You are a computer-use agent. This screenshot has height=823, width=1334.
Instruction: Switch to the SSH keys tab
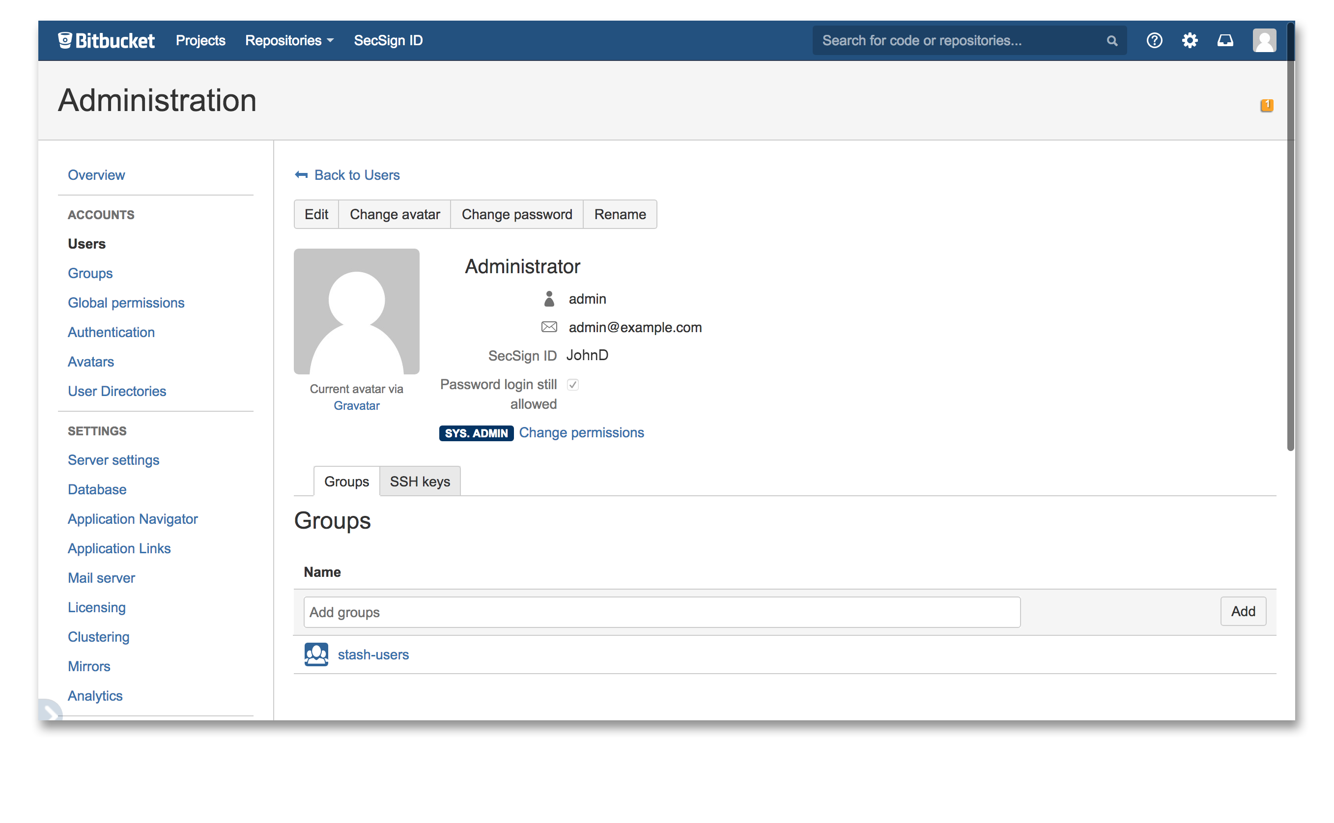[x=420, y=482]
